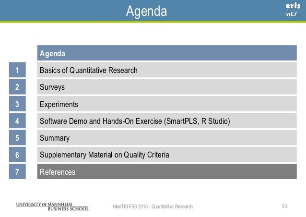The width and height of the screenshot is (306, 217).
Task: Select the 'Surveys' agenda item
Action: coord(167,87)
